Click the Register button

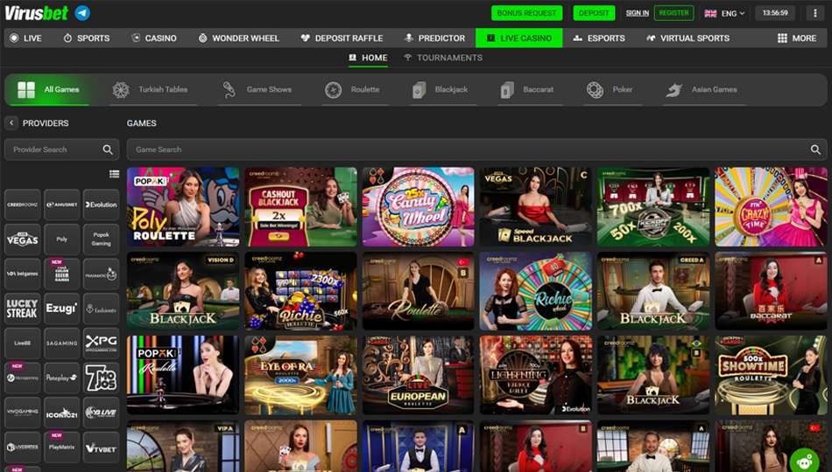[x=673, y=13]
